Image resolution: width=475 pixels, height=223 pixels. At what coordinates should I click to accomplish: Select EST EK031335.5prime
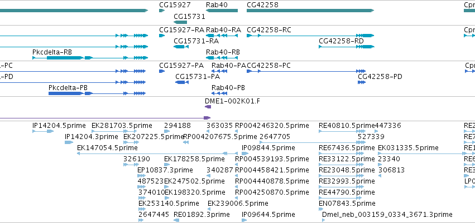[x=423, y=153]
